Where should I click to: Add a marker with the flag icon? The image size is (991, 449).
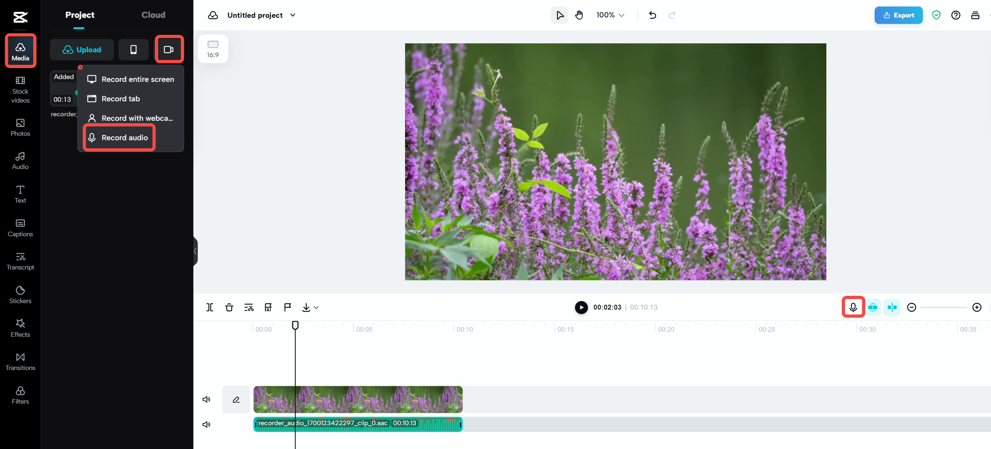pyautogui.click(x=287, y=307)
